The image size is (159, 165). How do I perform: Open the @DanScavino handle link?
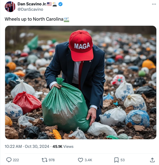click(x=30, y=9)
